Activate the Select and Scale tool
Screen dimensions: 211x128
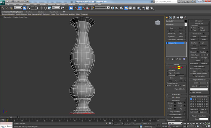pos(50,8)
